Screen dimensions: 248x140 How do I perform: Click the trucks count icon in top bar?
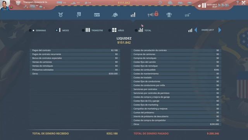[59, 3]
